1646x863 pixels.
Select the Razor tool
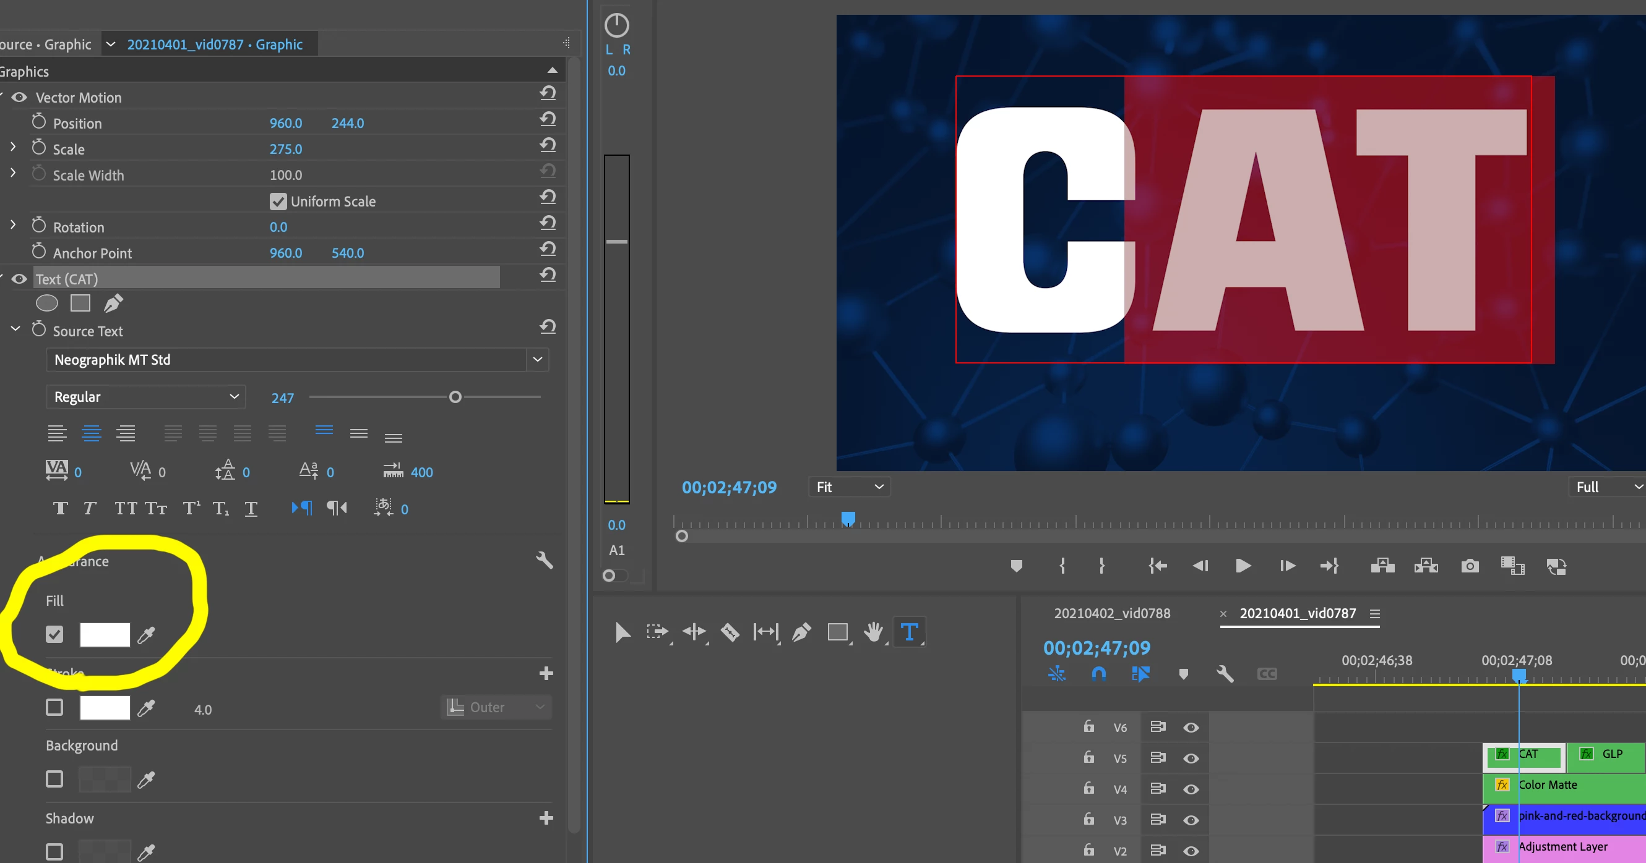pyautogui.click(x=730, y=632)
